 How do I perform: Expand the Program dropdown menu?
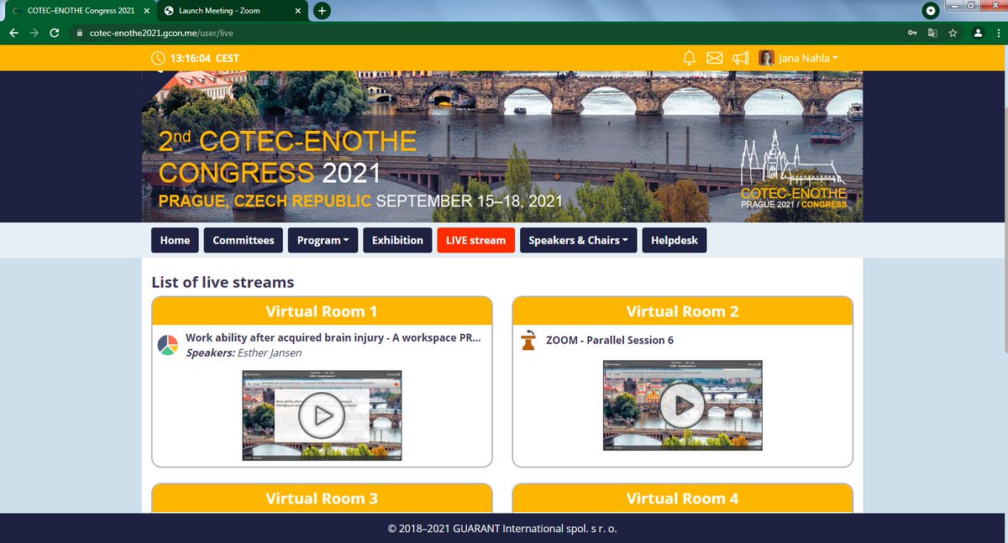323,240
